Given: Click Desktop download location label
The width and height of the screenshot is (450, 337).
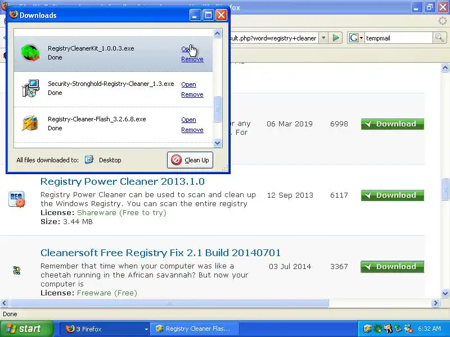Looking at the screenshot, I should click(x=110, y=160).
